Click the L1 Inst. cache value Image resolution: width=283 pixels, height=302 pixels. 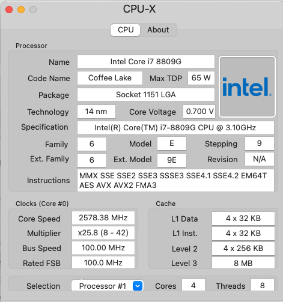pyautogui.click(x=243, y=234)
